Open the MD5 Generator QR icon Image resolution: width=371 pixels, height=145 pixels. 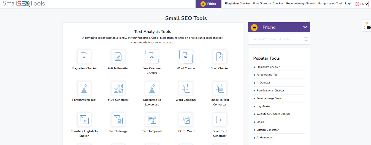(x=118, y=88)
